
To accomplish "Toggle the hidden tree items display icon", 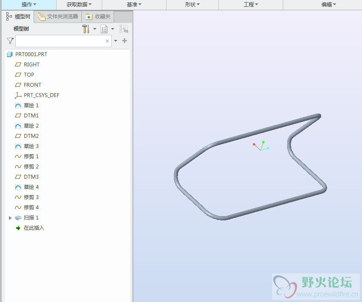I will (124, 29).
